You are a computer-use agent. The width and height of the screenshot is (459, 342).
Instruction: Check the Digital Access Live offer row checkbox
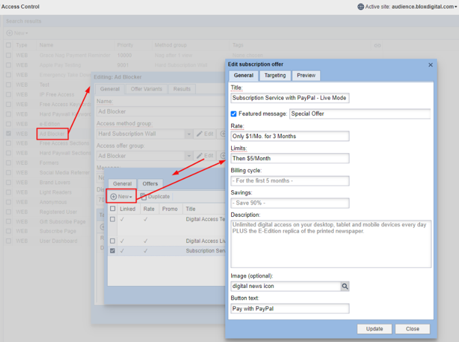(x=113, y=241)
